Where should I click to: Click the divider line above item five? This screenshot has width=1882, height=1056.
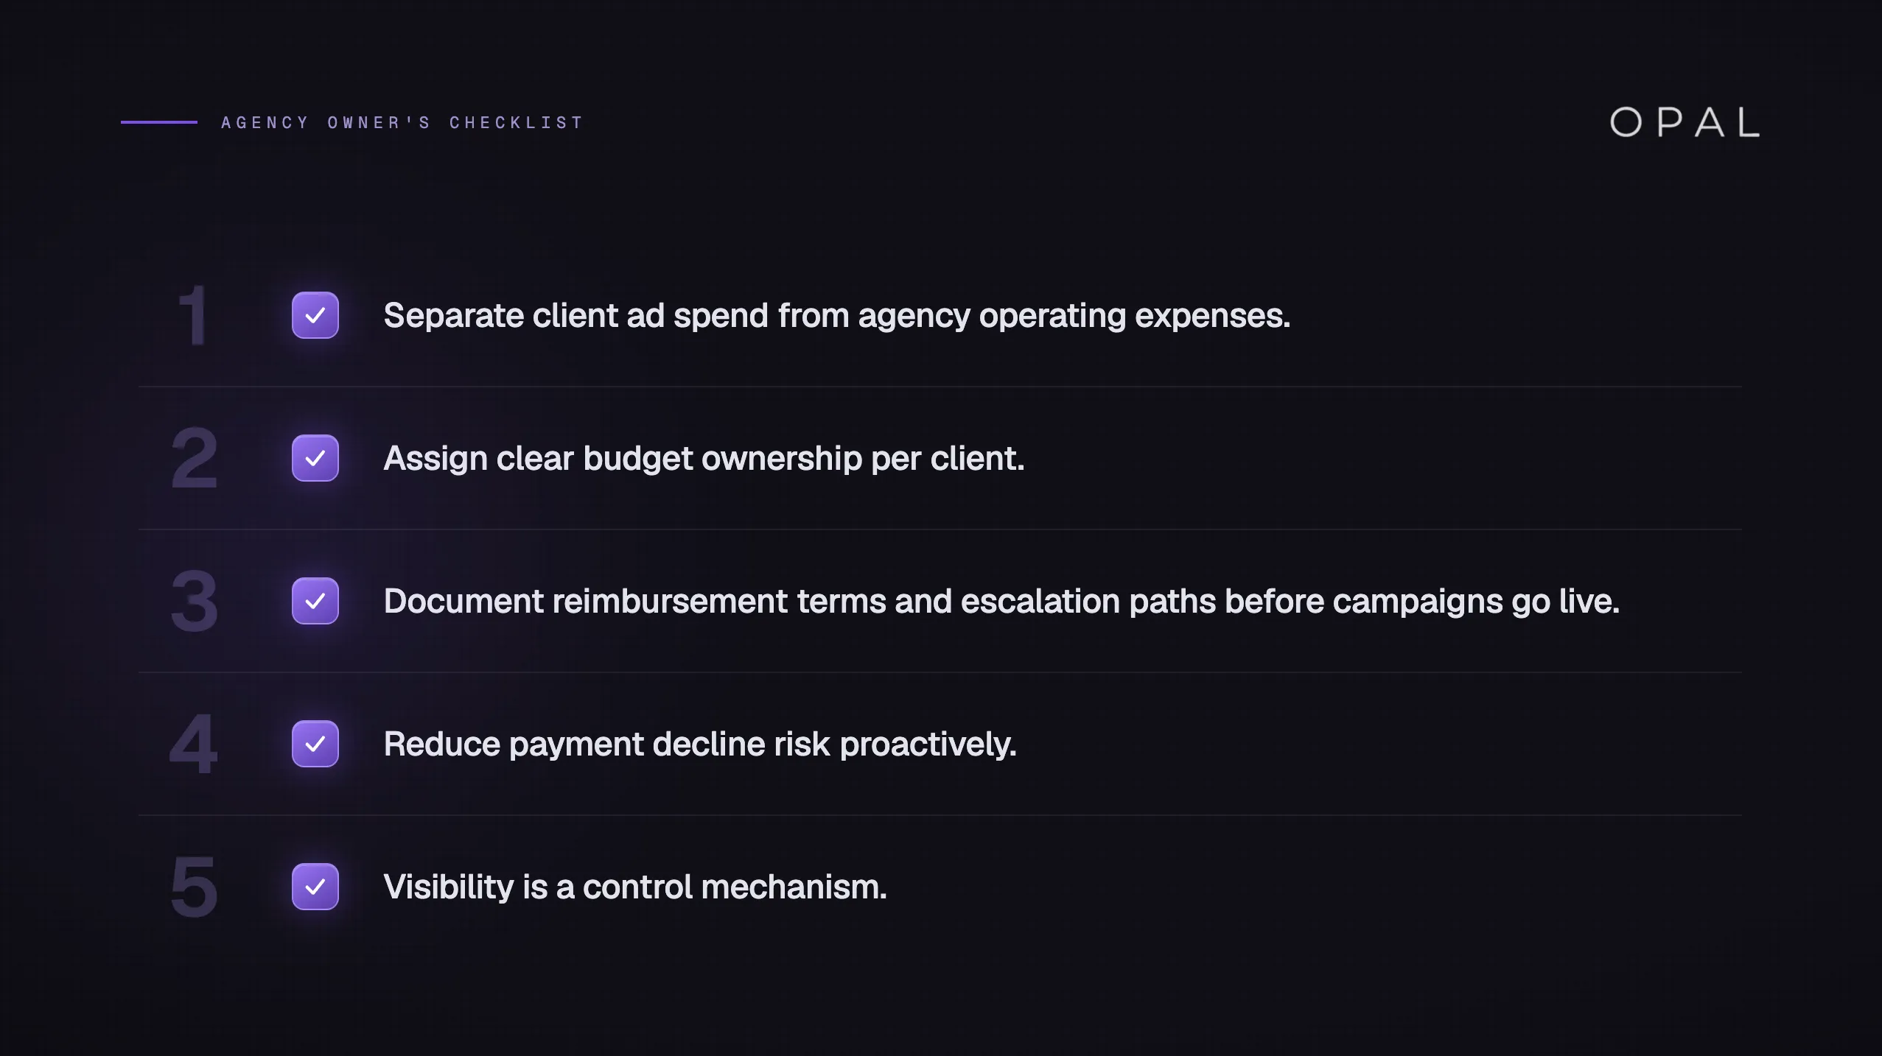(x=940, y=815)
